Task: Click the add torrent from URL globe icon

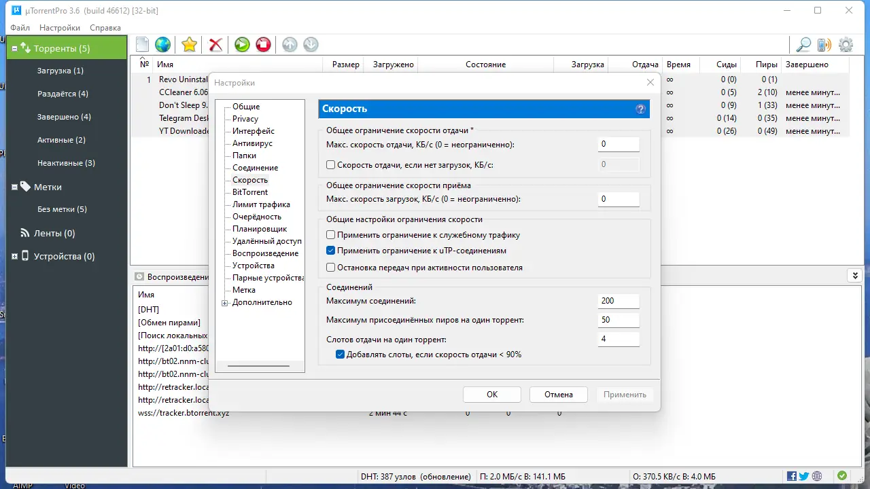Action: [162, 45]
